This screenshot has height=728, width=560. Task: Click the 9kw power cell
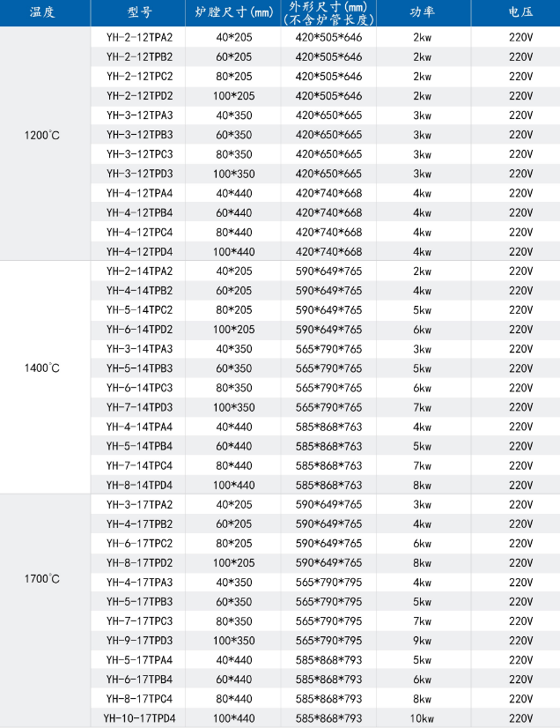(422, 640)
